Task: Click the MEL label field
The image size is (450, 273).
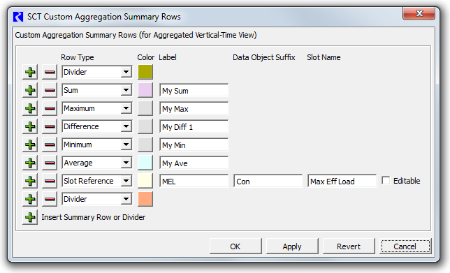Action: point(194,182)
